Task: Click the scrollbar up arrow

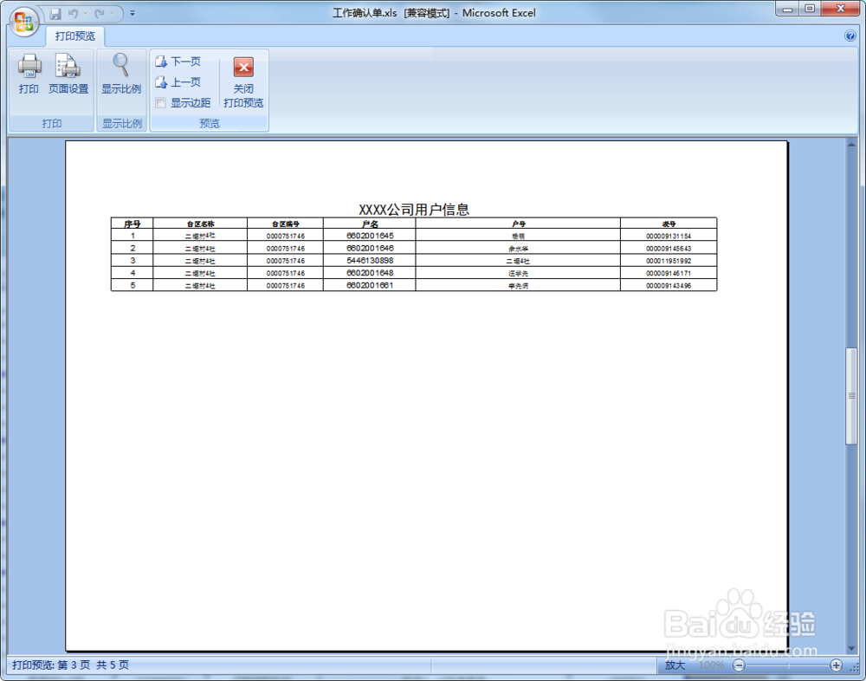Action: point(851,146)
